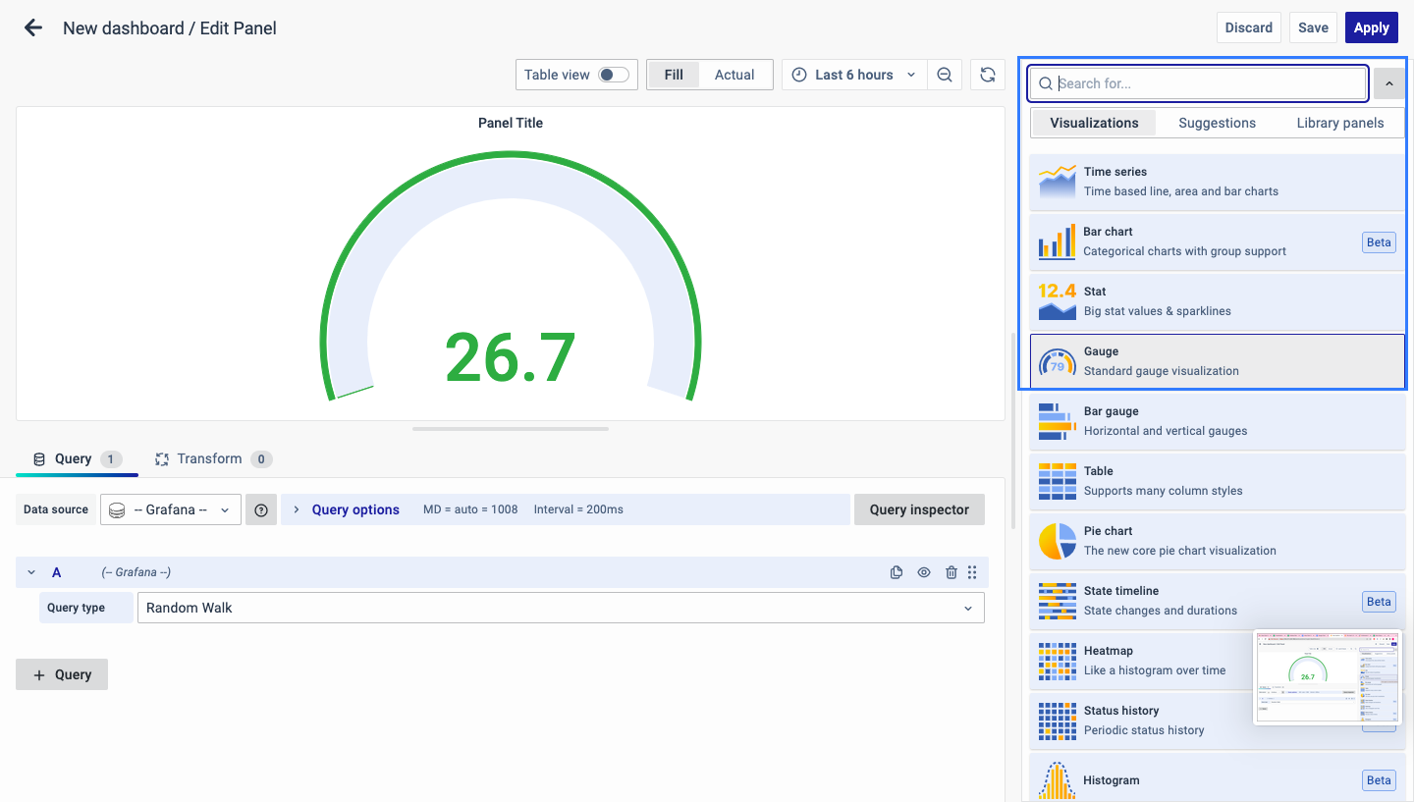Viewport: 1414px width, 802px height.
Task: Hide query A using the eye icon
Action: tap(923, 572)
